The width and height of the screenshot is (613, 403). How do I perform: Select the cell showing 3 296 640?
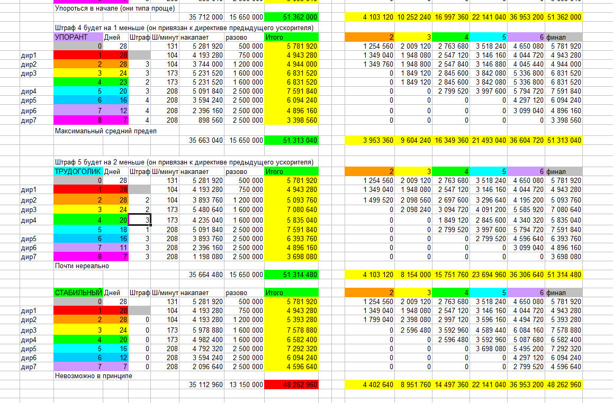coord(488,200)
